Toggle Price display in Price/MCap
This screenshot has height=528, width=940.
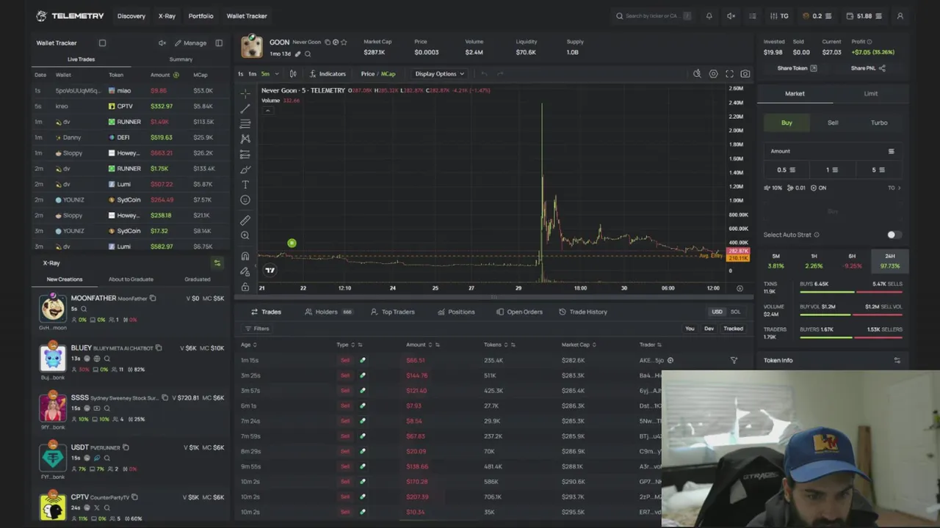click(367, 73)
